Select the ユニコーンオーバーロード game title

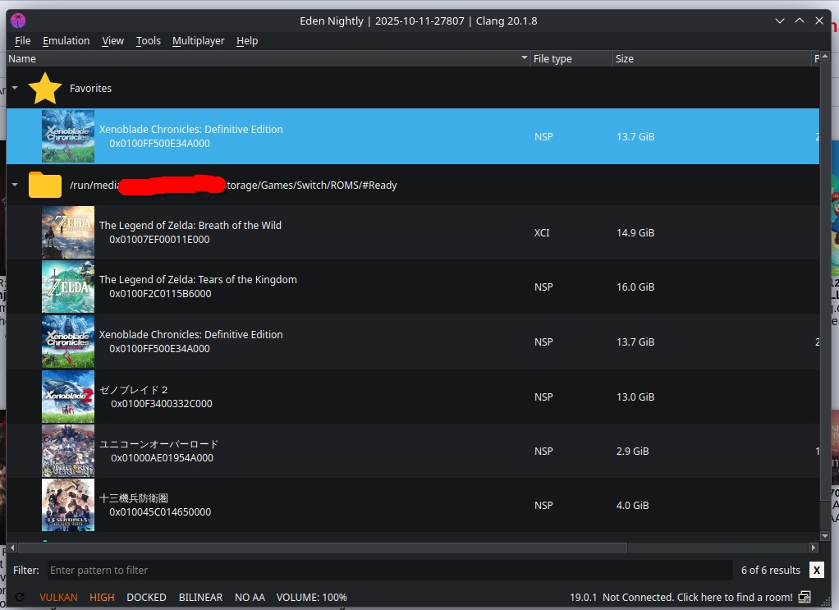(x=159, y=444)
